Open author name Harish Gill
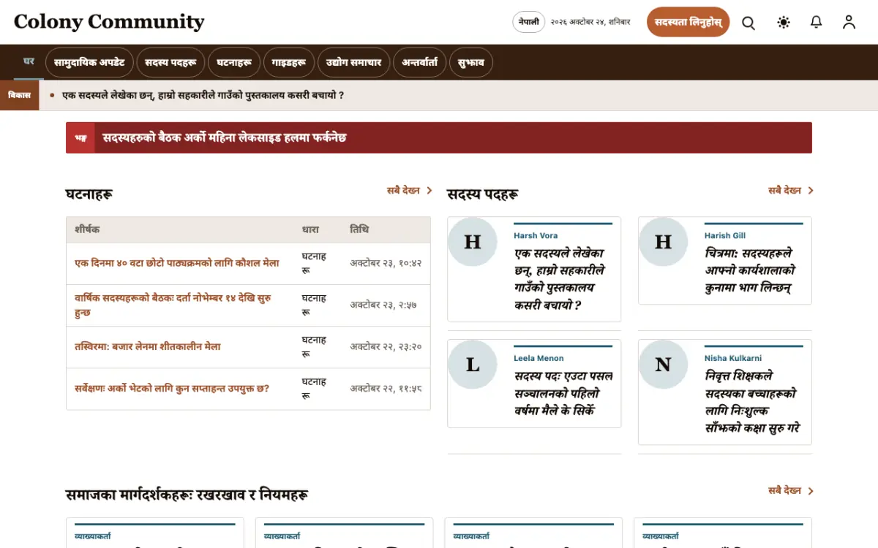Screen dimensions: 878x548 725,235
